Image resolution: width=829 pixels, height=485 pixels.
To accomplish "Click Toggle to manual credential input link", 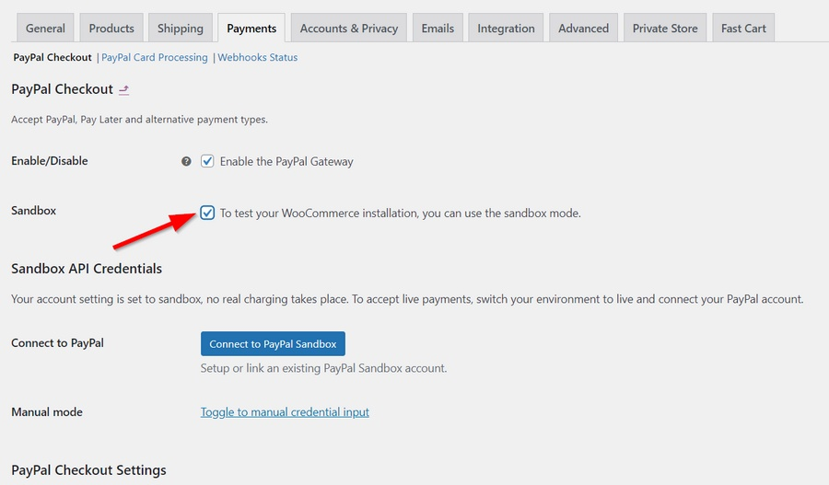I will [285, 412].
